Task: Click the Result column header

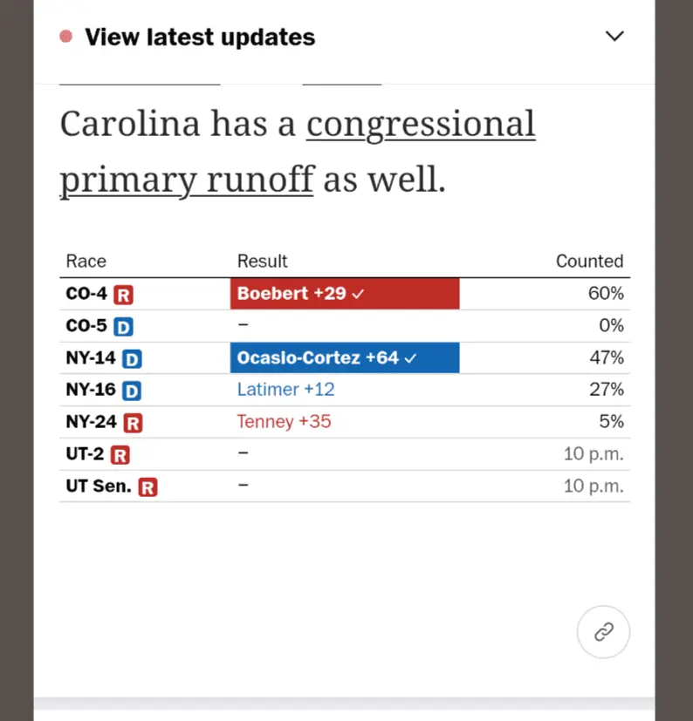Action: (x=262, y=262)
